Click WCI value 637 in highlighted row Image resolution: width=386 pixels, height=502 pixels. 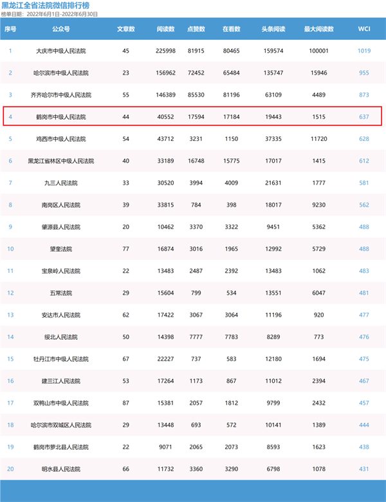364,117
